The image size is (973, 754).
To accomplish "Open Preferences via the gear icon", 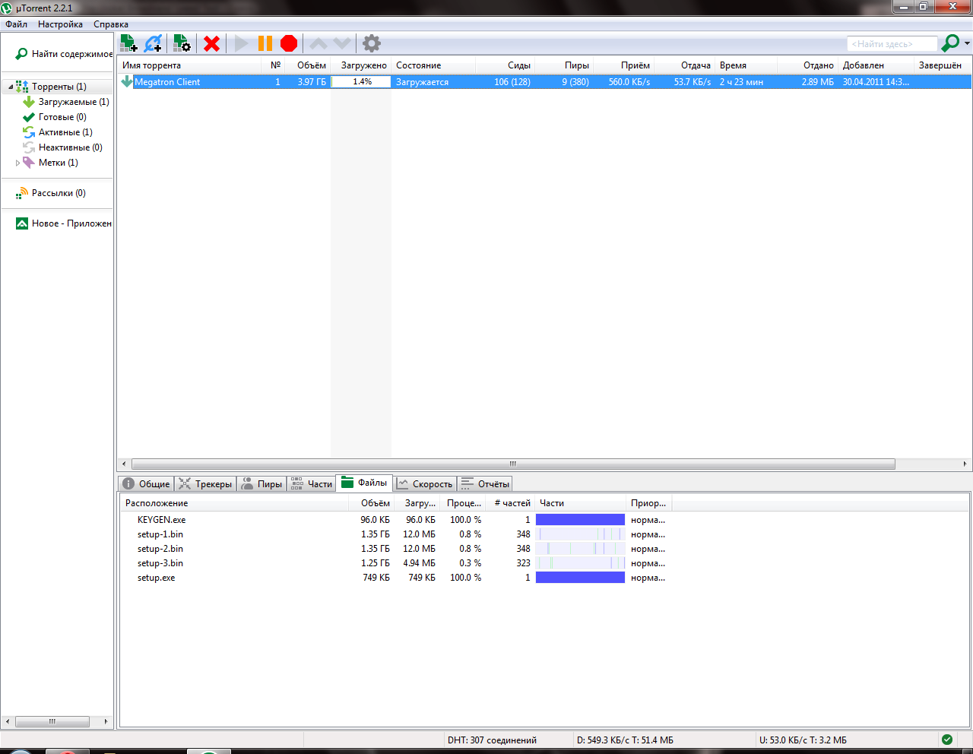I will [372, 43].
